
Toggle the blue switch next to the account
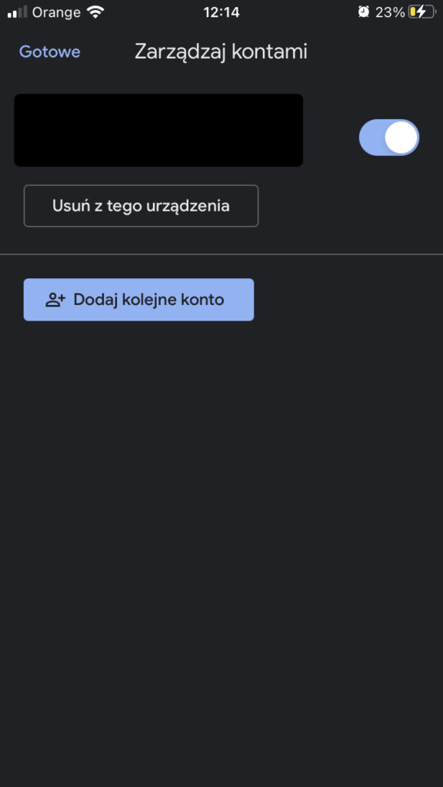(389, 137)
